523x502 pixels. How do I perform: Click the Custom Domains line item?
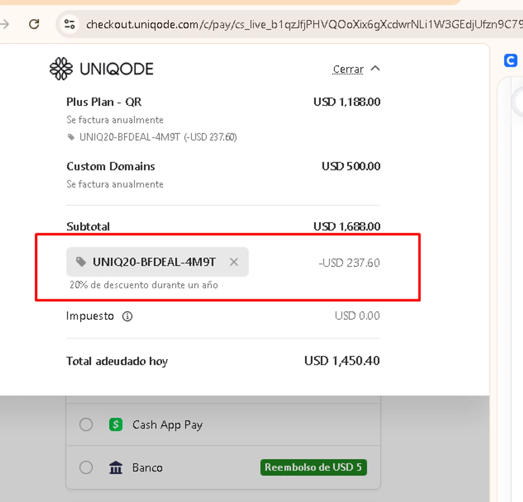coord(111,166)
